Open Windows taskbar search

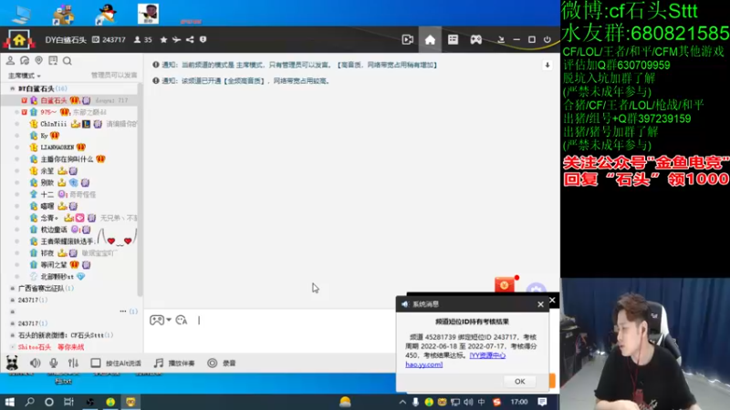29,402
